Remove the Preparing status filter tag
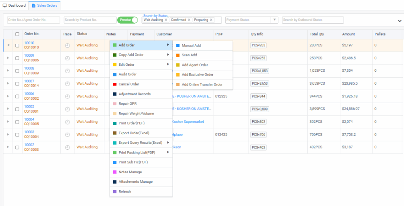 click(211, 20)
